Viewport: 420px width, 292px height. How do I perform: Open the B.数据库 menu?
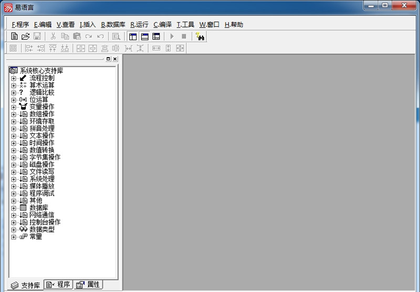pyautogui.click(x=113, y=25)
